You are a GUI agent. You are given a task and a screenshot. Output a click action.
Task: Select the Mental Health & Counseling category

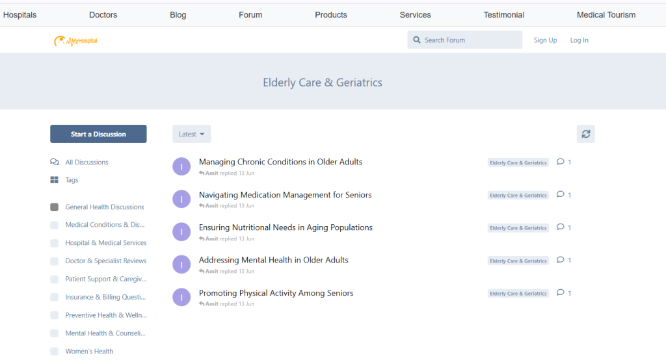(x=105, y=333)
